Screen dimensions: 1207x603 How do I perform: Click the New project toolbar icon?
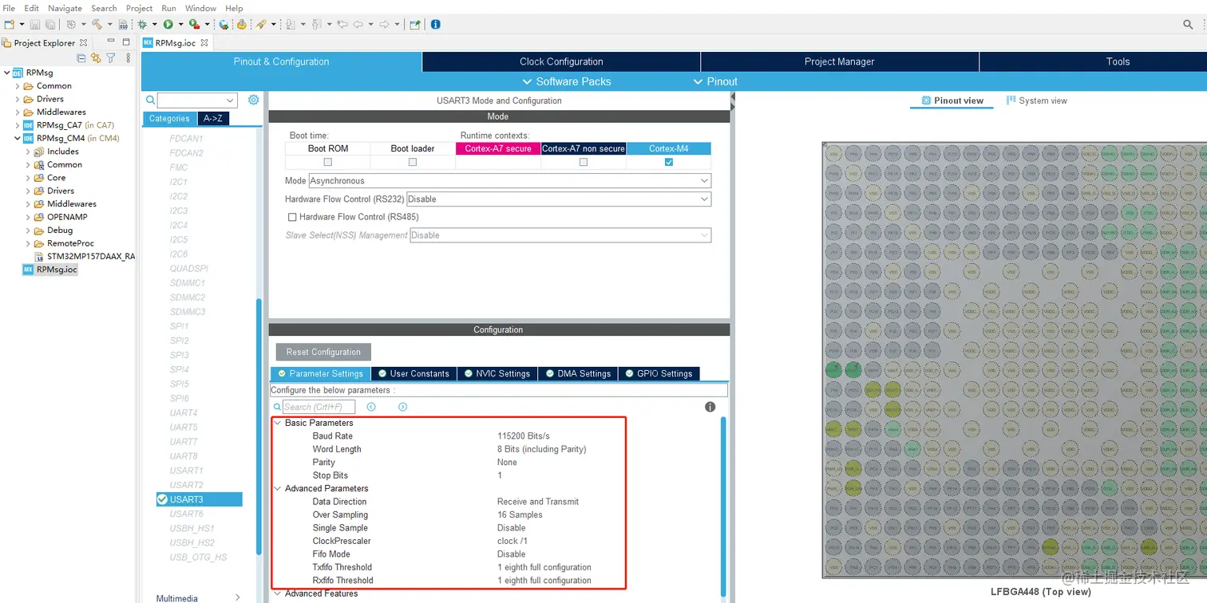click(x=10, y=25)
